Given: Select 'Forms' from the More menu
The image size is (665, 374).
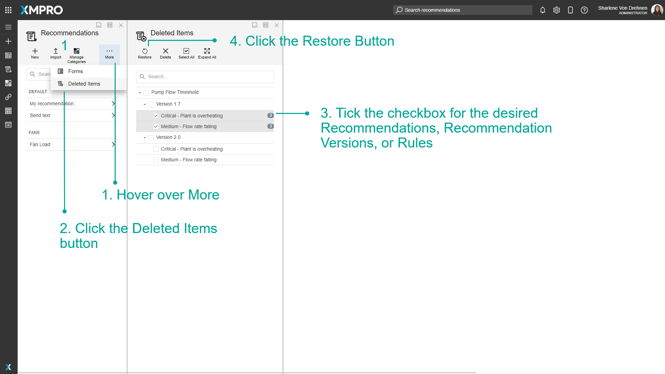Looking at the screenshot, I should 76,71.
